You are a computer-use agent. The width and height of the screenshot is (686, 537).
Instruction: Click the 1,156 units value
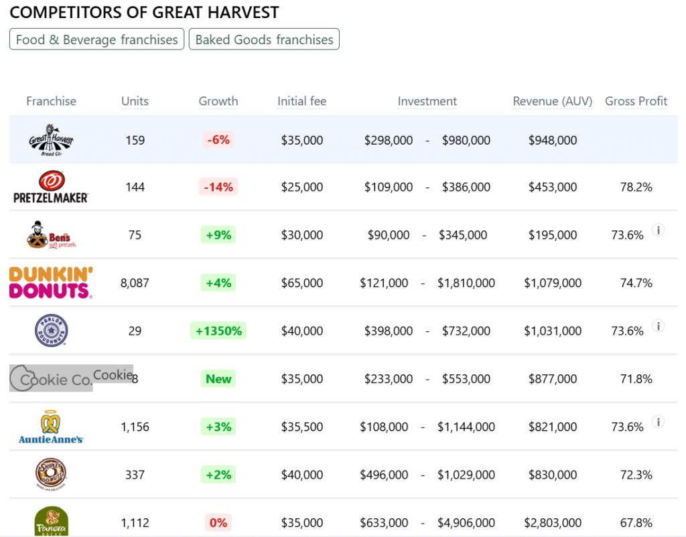135,427
